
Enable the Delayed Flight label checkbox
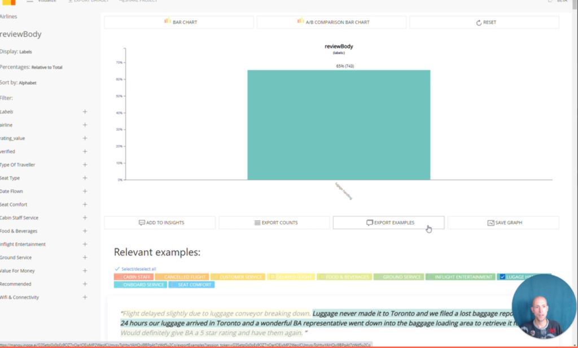273,277
